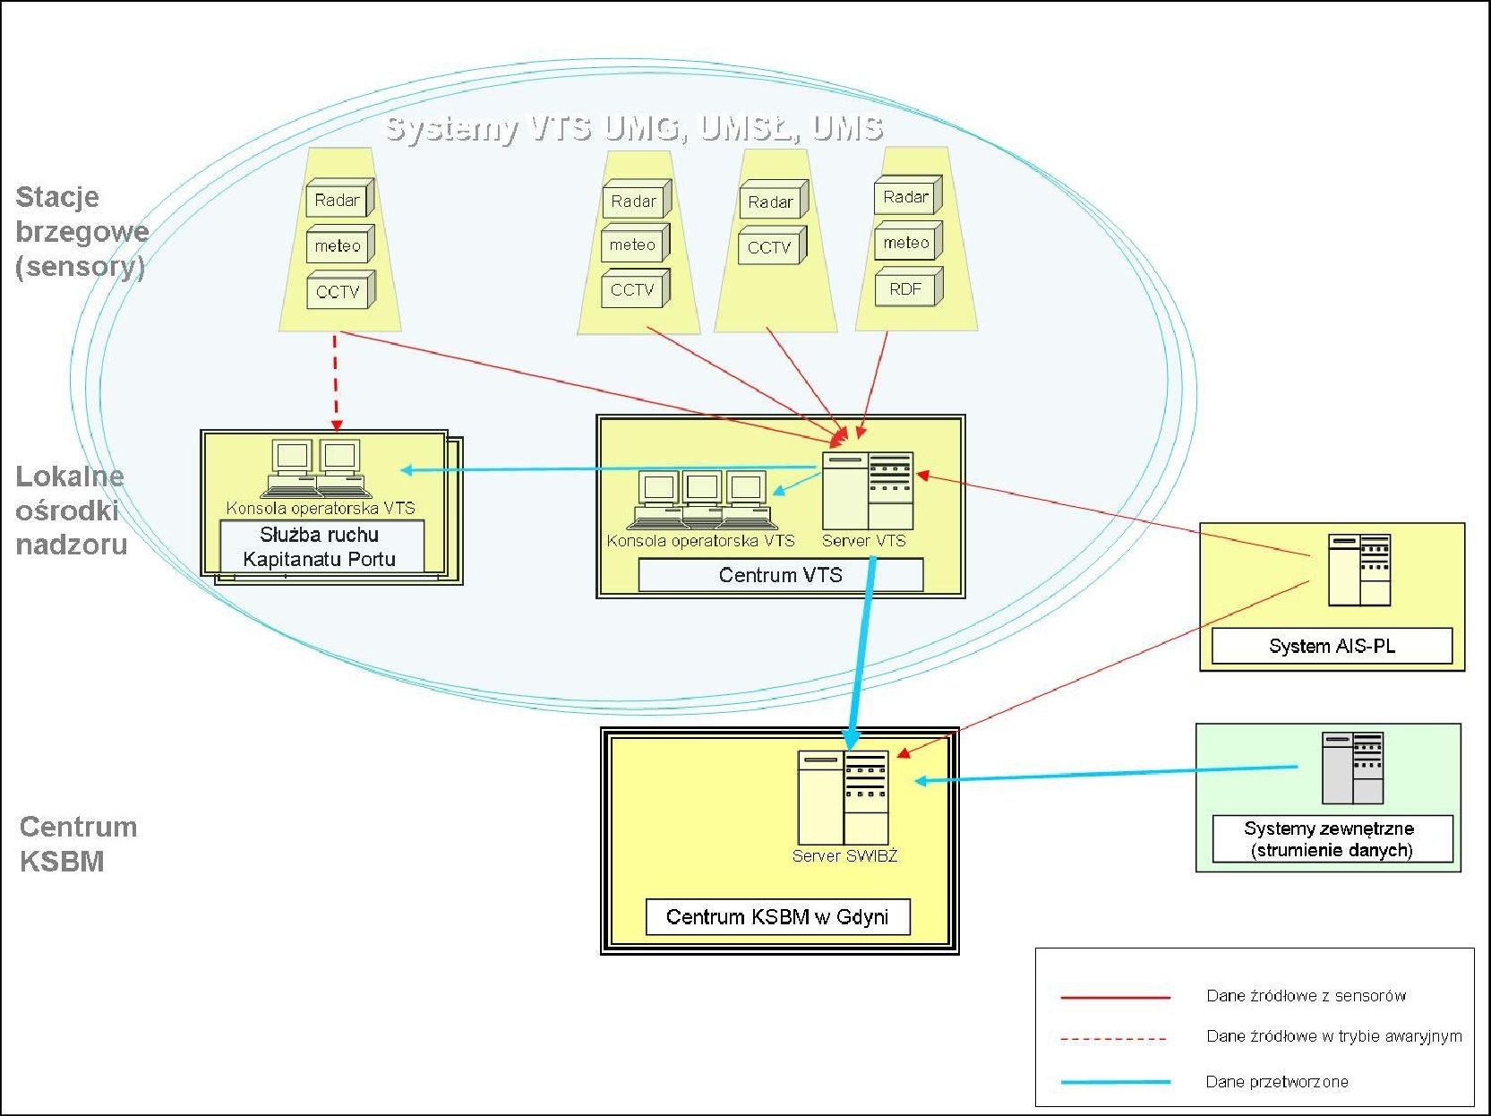Click the Lokalne ośrodki nadzoru heading

point(71,511)
